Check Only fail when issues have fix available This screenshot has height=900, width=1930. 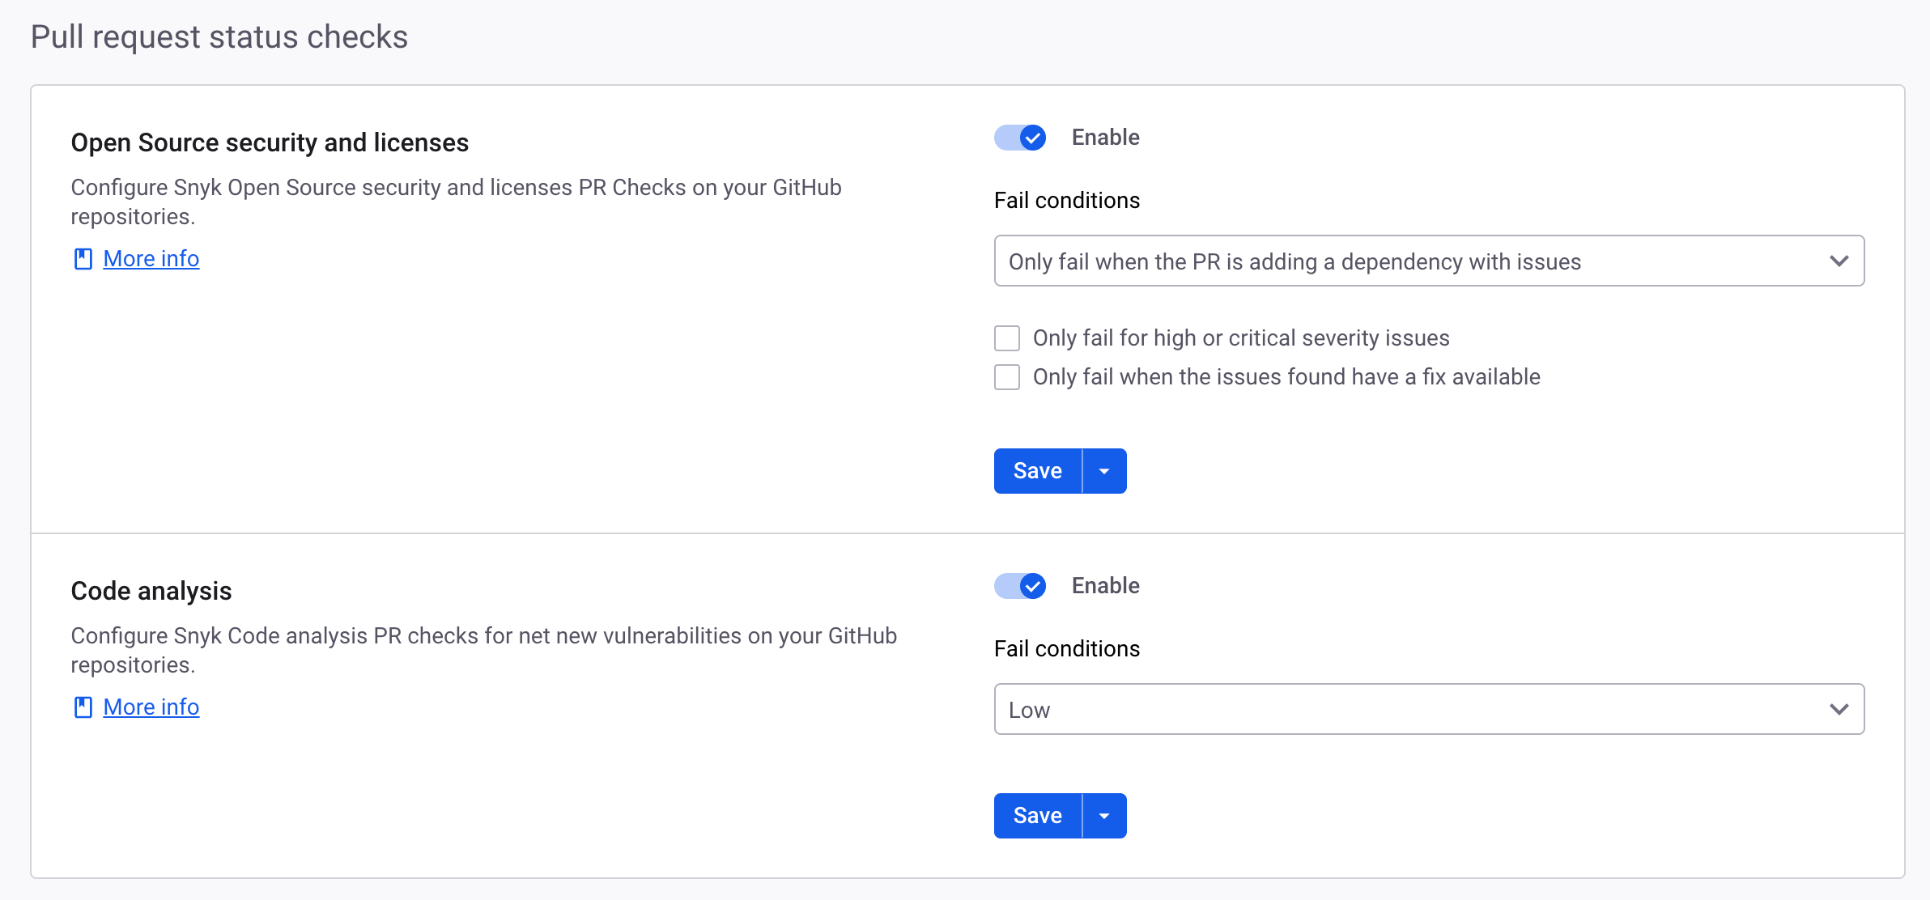[1007, 377]
